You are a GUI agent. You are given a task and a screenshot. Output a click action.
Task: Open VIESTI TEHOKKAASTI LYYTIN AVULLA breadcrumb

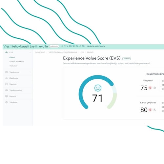(x=63, y=52)
